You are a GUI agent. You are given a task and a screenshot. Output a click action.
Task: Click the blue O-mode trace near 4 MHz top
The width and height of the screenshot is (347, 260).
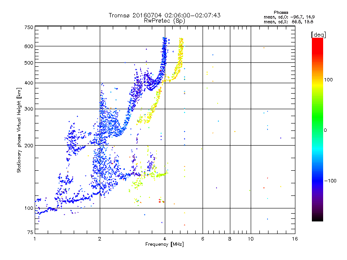click(164, 51)
